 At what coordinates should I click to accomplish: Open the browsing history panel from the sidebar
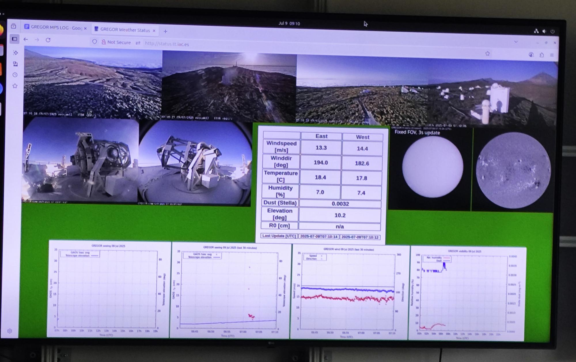[15, 75]
